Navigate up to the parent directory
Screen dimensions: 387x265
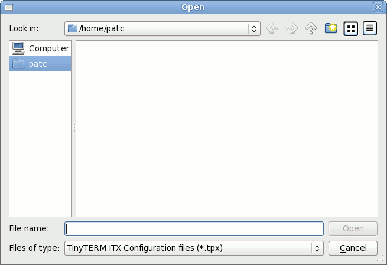pos(311,28)
